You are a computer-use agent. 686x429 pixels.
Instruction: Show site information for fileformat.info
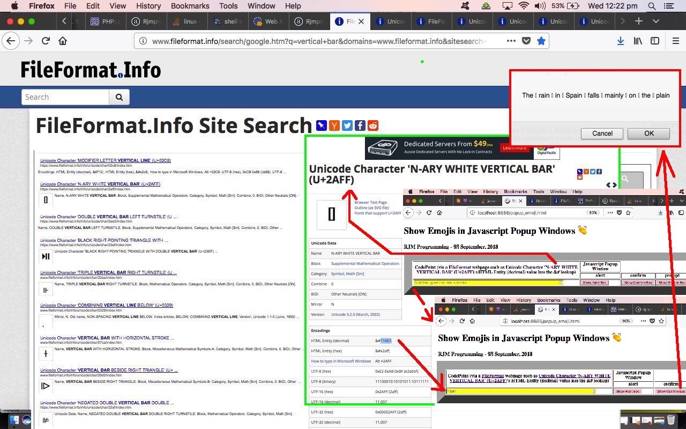tap(143, 41)
